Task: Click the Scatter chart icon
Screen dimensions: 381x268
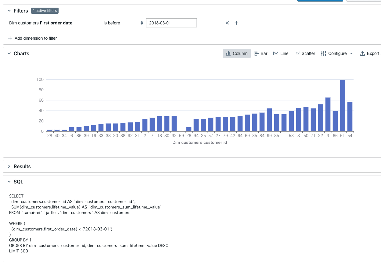Action: 297,53
